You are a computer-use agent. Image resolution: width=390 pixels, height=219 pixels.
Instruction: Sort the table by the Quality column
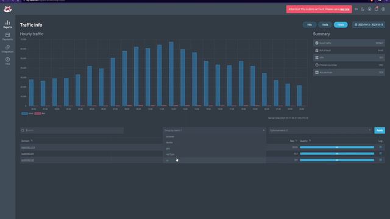point(305,141)
